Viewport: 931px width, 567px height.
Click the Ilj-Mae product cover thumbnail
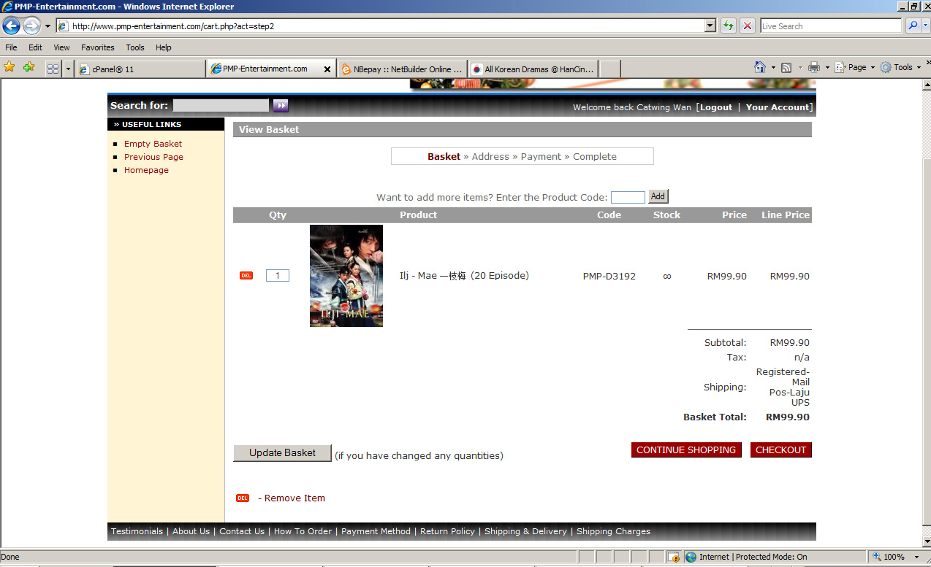pos(346,276)
